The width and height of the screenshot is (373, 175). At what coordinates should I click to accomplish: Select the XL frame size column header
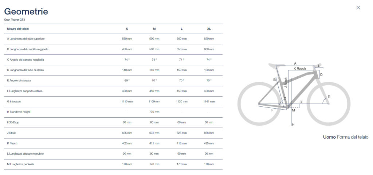[x=209, y=29]
